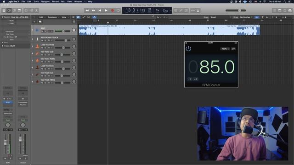This screenshot has width=294, height=165.
Task: Select the Lead Vox Verse track icon
Action: point(37,46)
